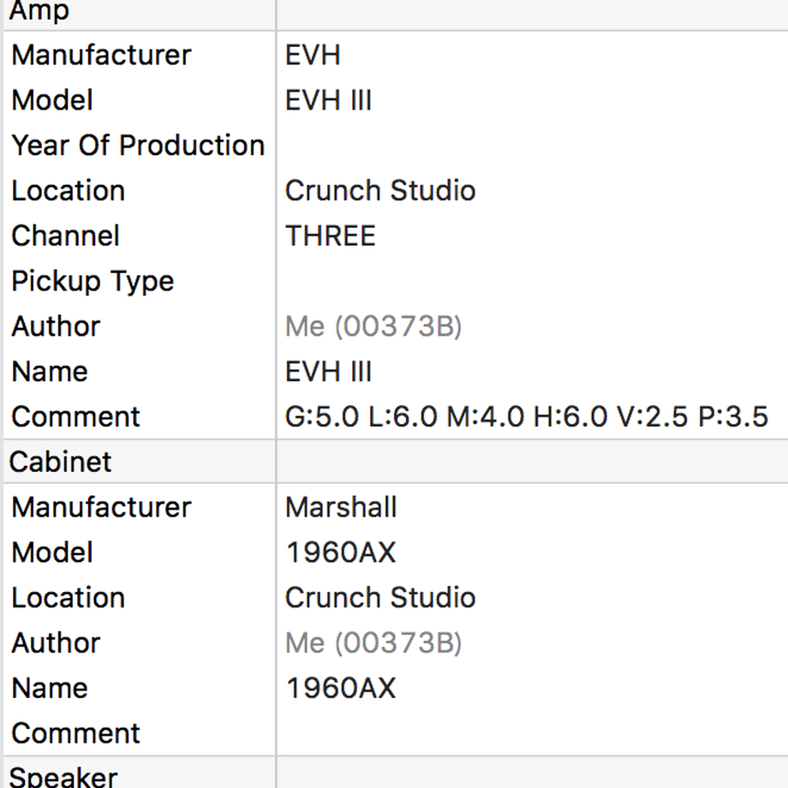
Task: Edit the Cabinet Location Crunch Studio field
Action: pos(532,598)
